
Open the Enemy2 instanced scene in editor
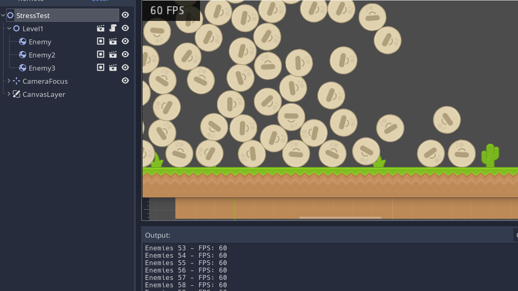[x=113, y=55]
